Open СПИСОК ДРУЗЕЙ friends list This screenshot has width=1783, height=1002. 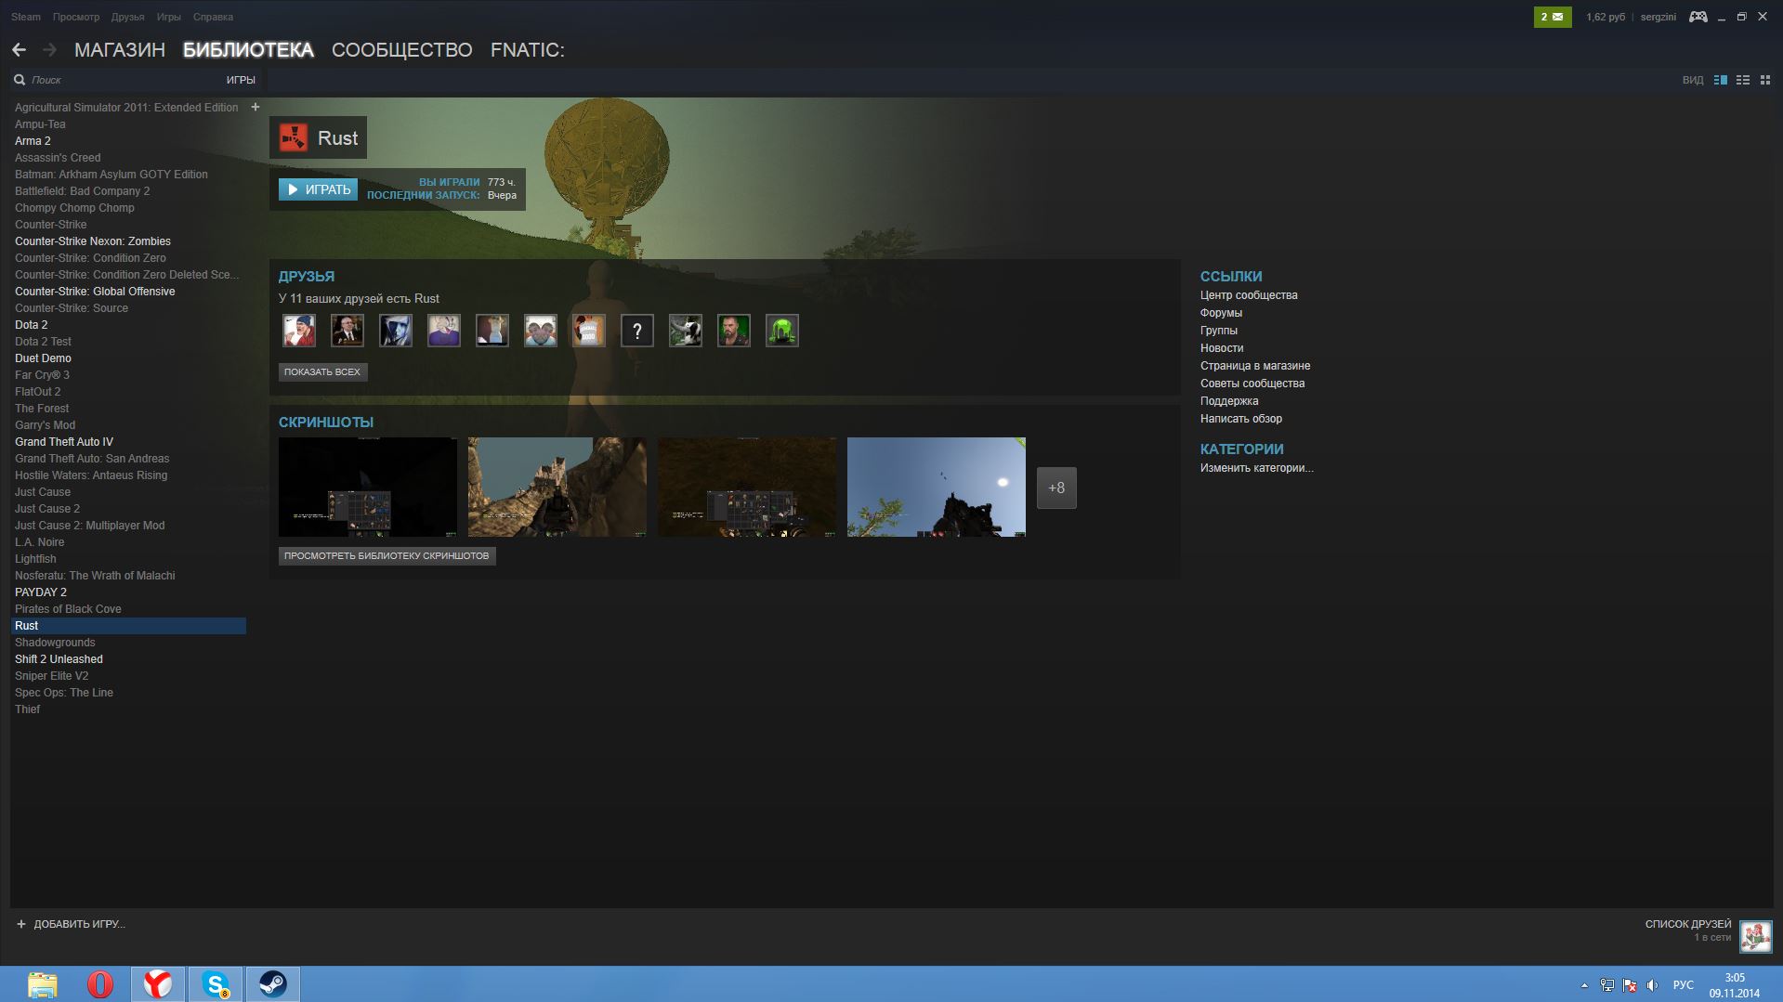[1688, 924]
